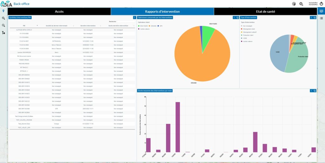Select the Test Orange armoire Grolleau row

coord(72,116)
